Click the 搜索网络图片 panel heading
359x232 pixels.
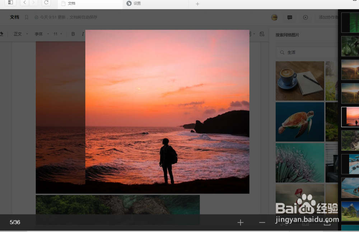[287, 35]
